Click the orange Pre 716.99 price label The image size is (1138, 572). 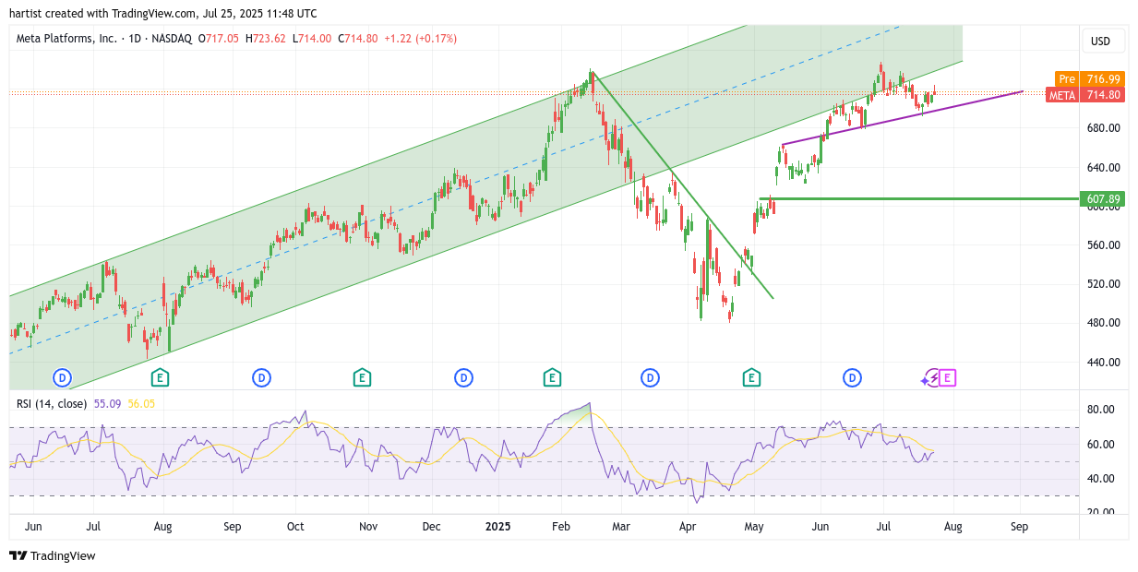point(1089,79)
